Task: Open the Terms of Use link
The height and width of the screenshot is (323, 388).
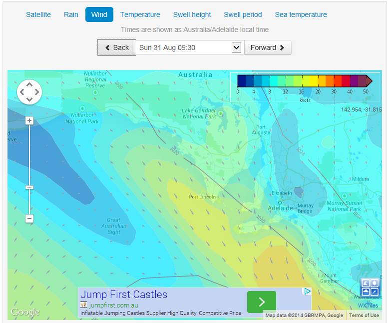Action: 364,315
